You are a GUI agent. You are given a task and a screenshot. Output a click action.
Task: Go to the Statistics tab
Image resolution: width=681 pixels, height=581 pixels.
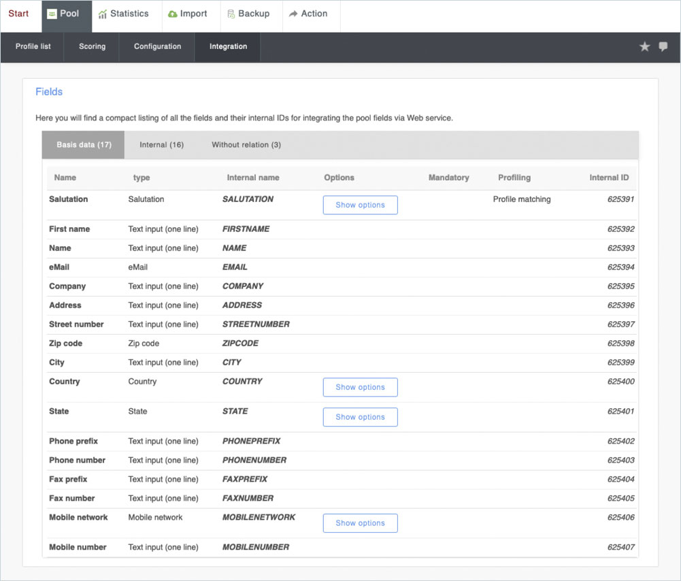(x=123, y=14)
